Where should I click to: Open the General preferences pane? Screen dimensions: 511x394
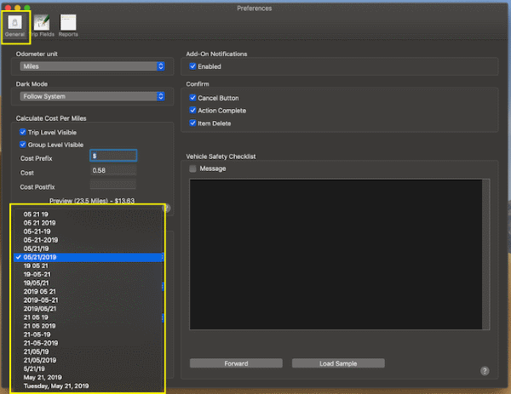16,26
